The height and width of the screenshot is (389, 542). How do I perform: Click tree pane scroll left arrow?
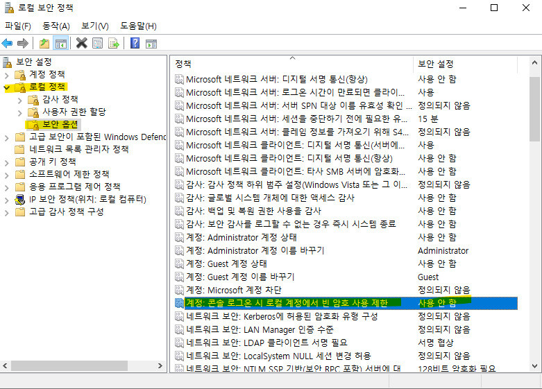pyautogui.click(x=5, y=365)
